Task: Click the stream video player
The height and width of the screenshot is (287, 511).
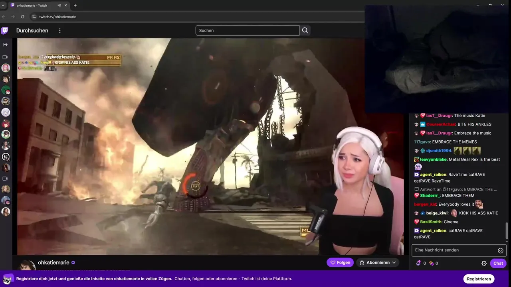Action: coord(210,146)
